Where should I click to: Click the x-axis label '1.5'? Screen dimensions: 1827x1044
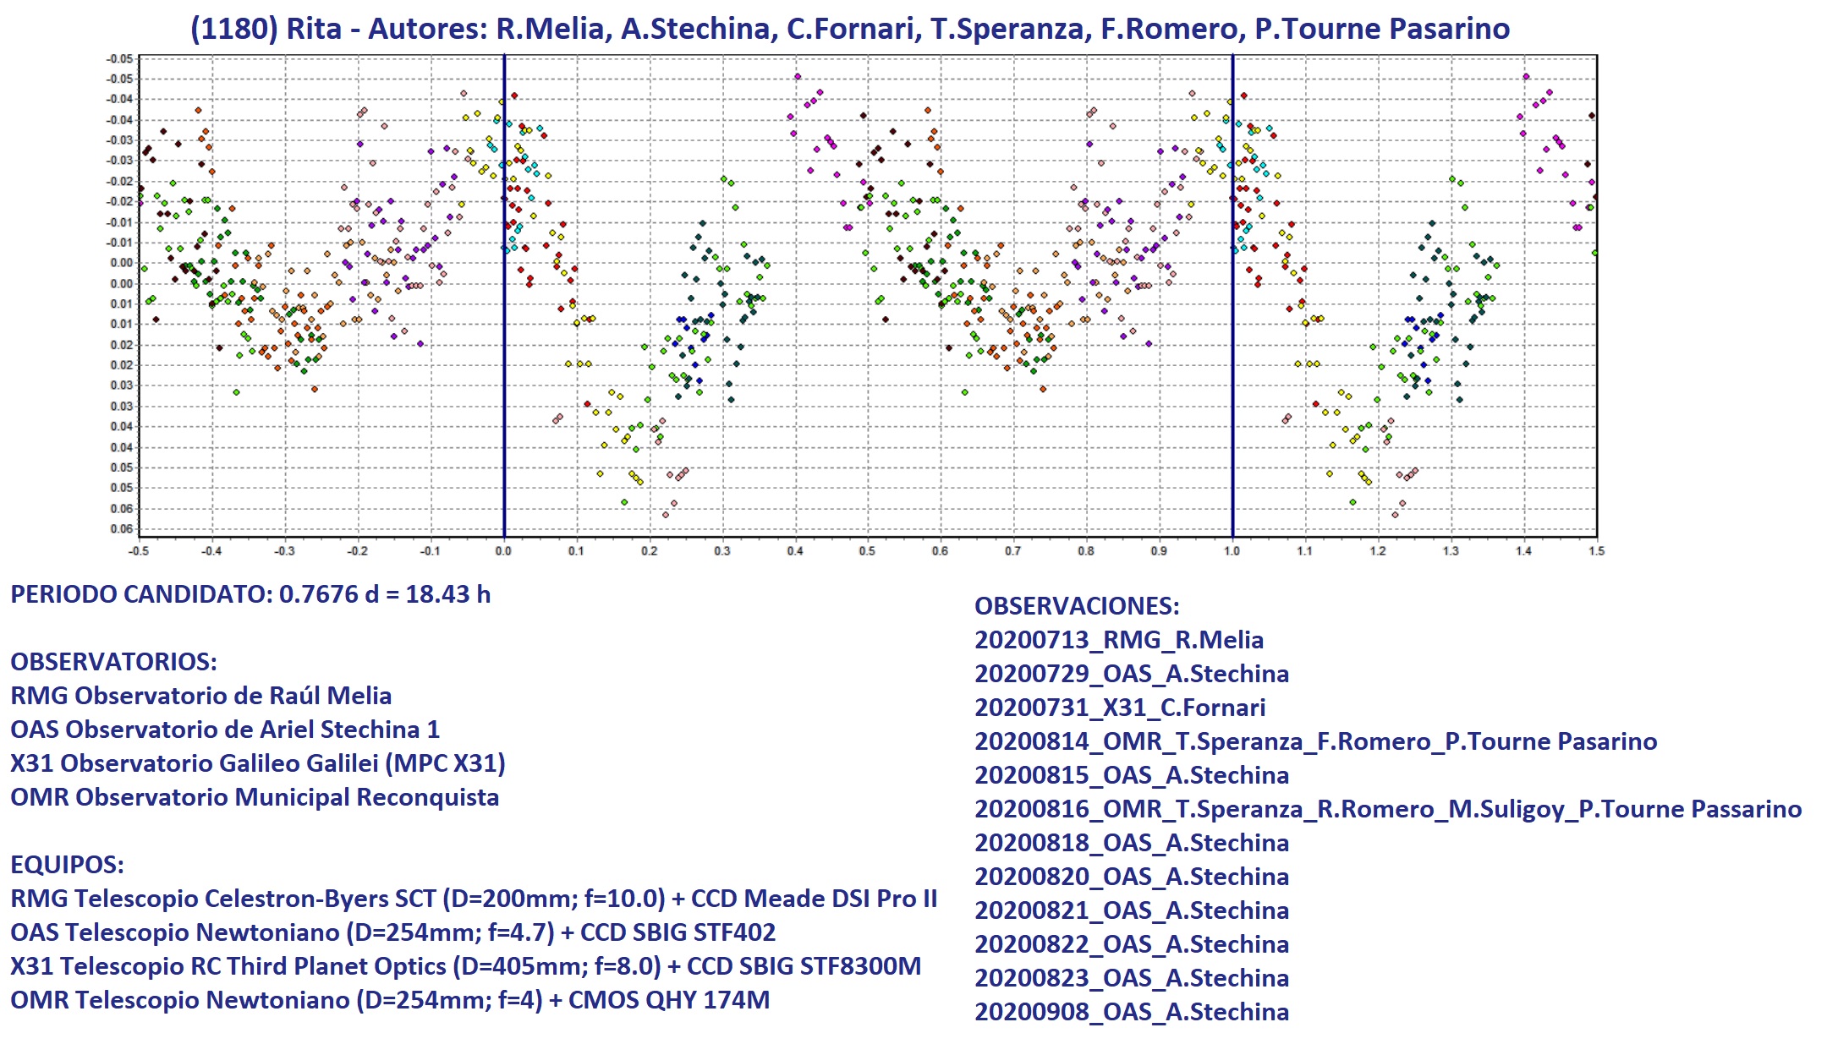point(1596,551)
